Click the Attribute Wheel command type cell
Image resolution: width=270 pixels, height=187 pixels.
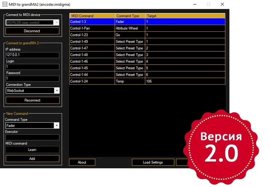[130, 28]
